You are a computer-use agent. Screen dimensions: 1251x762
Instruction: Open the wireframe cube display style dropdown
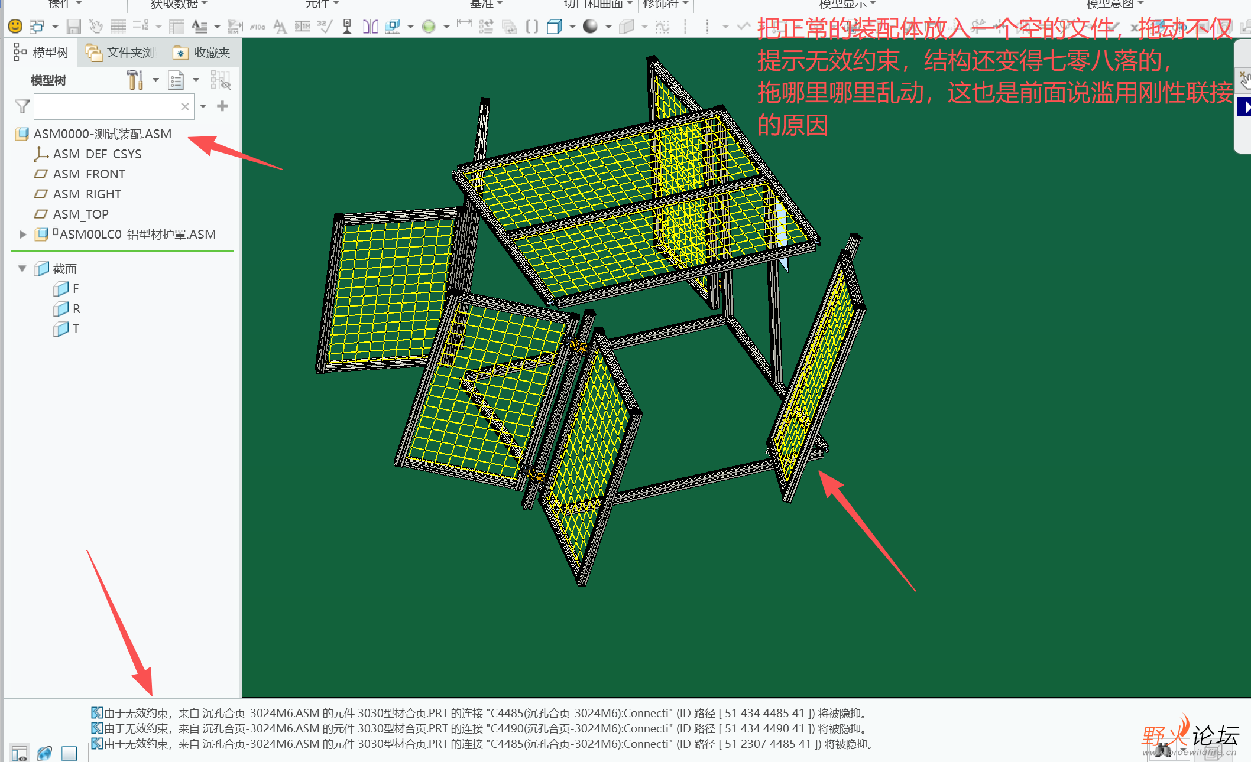(572, 27)
